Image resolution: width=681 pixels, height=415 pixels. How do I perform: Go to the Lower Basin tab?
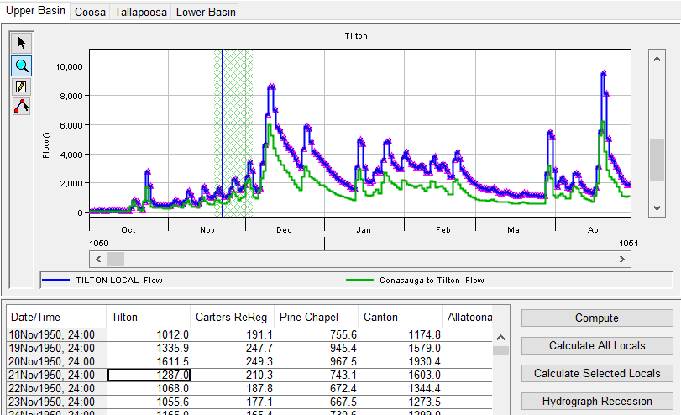point(206,13)
